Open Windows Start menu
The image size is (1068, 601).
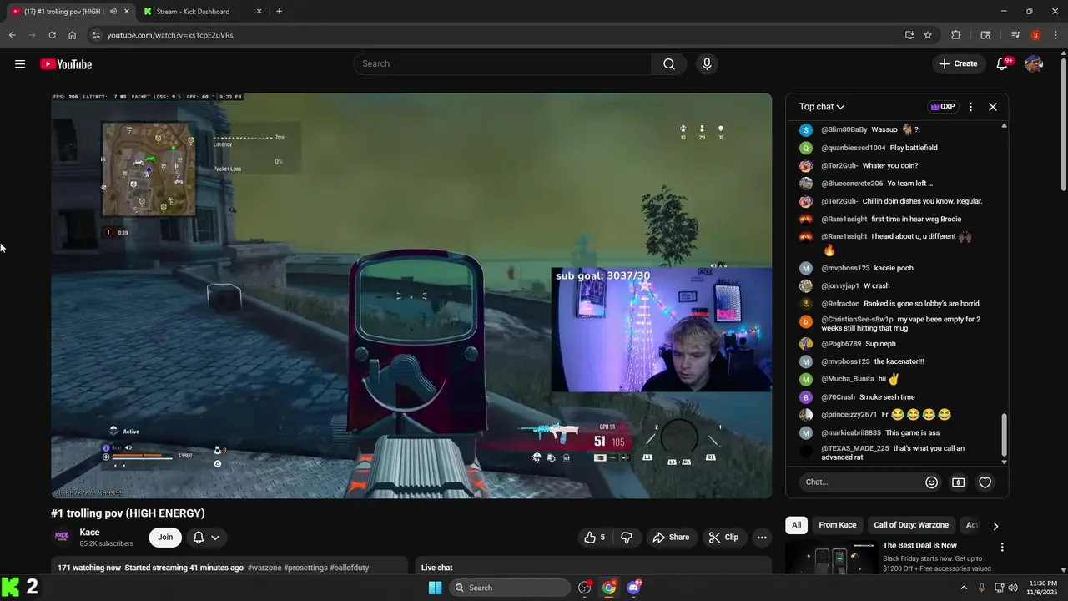click(x=435, y=588)
